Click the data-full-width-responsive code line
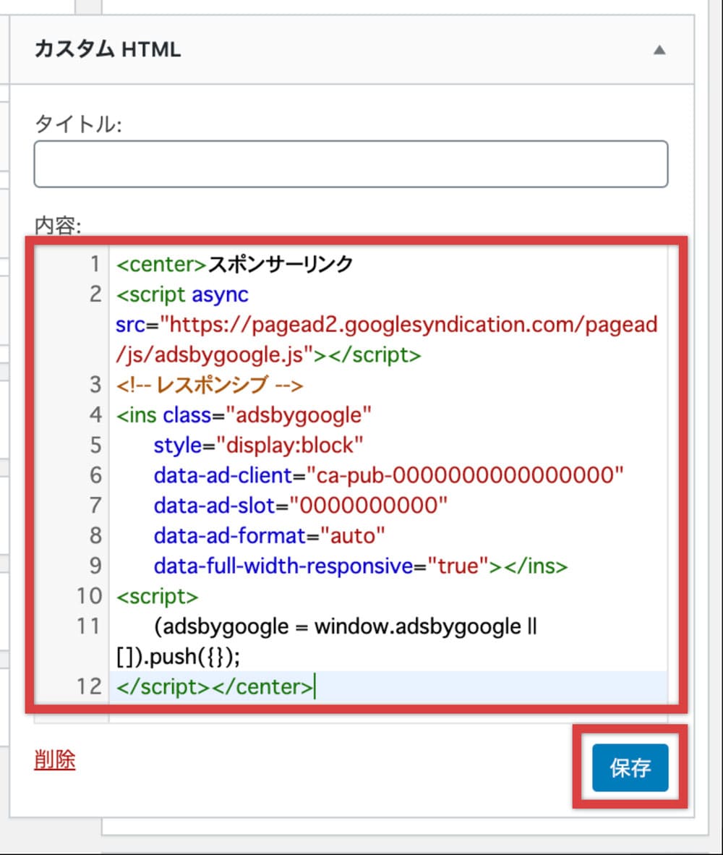This screenshot has height=855, width=723. click(361, 566)
